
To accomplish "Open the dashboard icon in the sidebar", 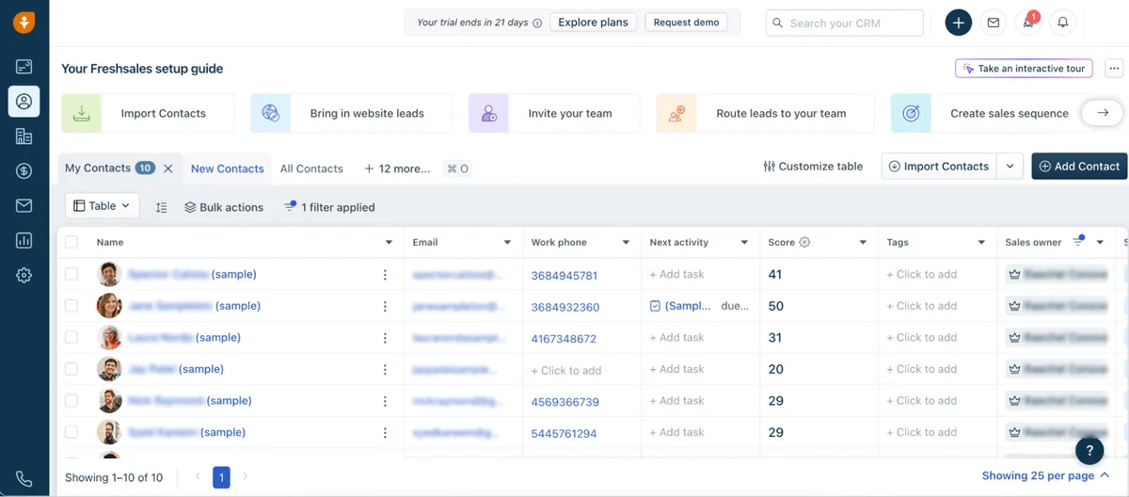I will (x=24, y=67).
